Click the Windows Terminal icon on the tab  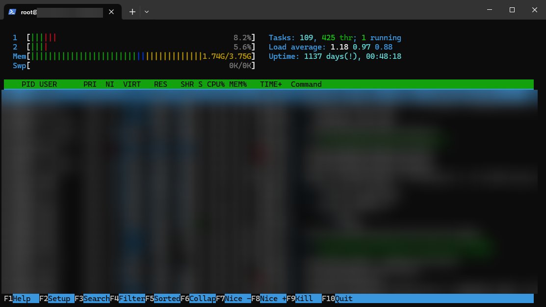[12, 11]
